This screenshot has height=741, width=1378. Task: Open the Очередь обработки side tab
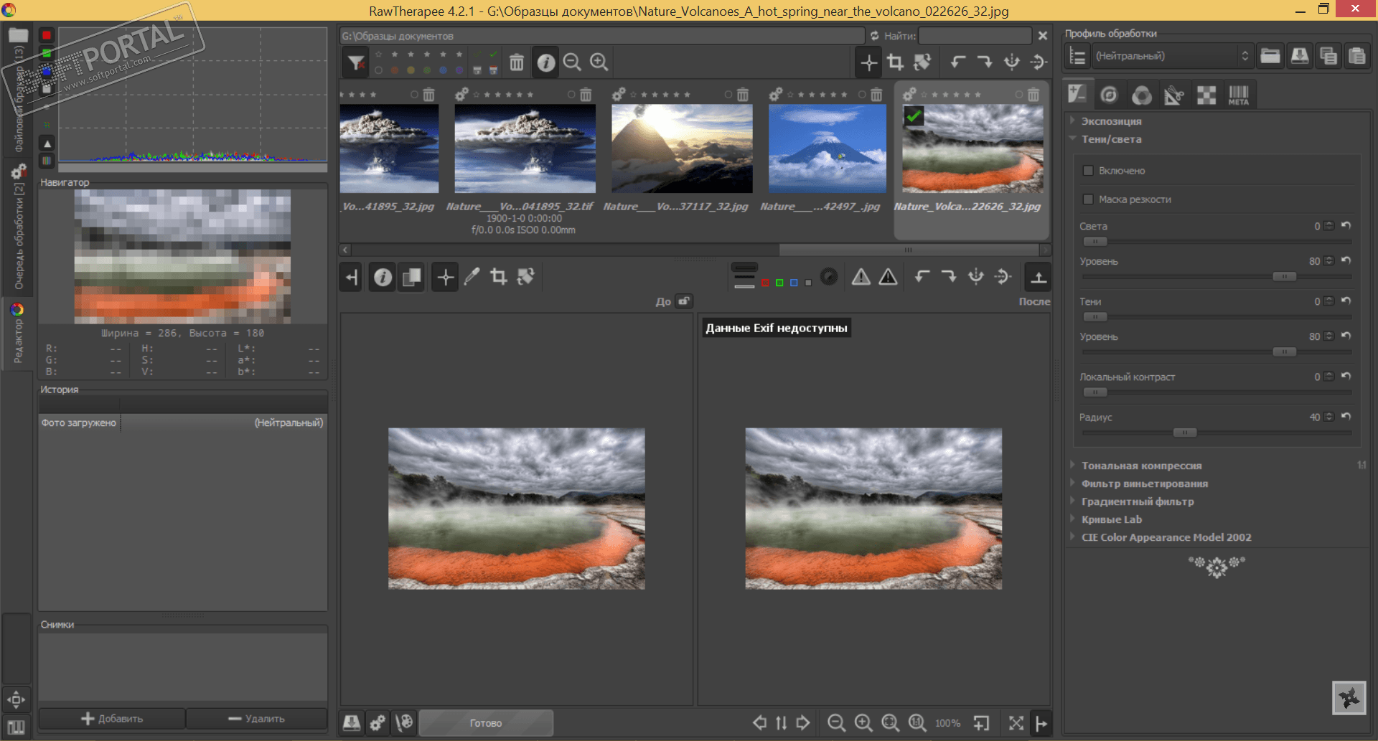point(17,228)
